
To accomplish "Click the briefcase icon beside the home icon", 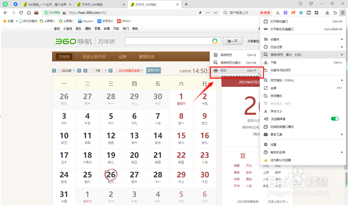I will [36, 13].
